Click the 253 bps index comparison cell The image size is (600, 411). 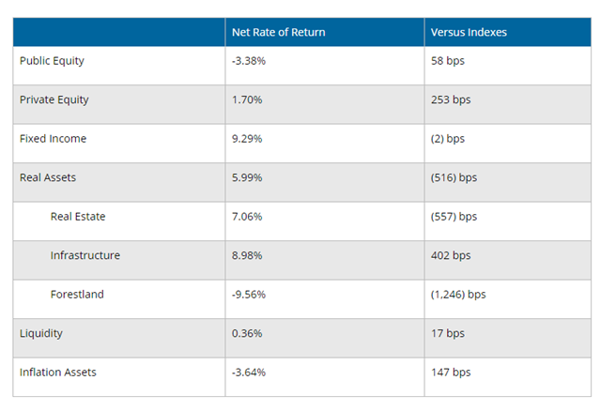tap(450, 99)
